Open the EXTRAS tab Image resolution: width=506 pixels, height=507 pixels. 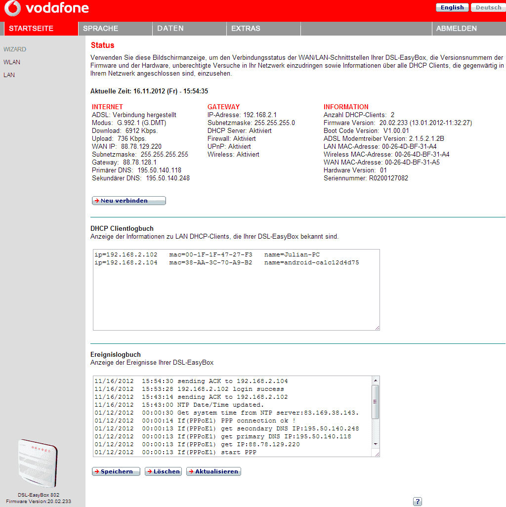point(263,29)
